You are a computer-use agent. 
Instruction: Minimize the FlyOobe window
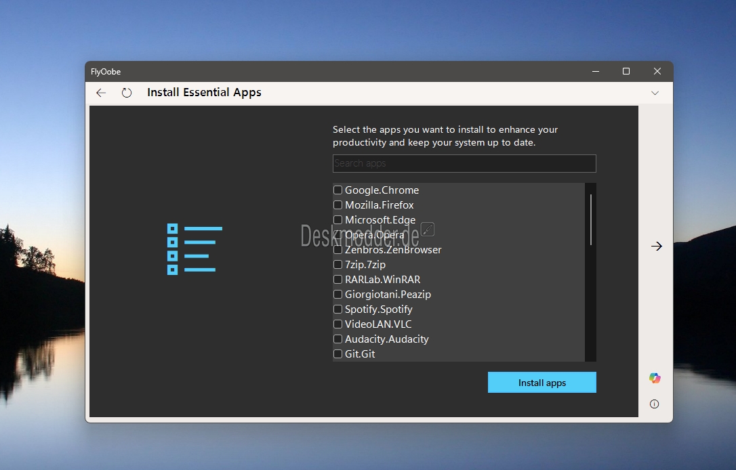596,71
